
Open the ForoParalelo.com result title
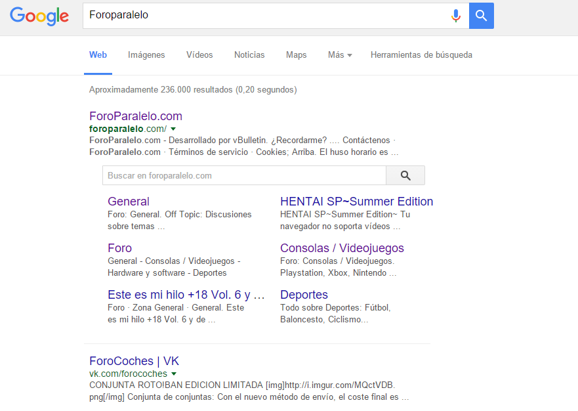coord(136,116)
